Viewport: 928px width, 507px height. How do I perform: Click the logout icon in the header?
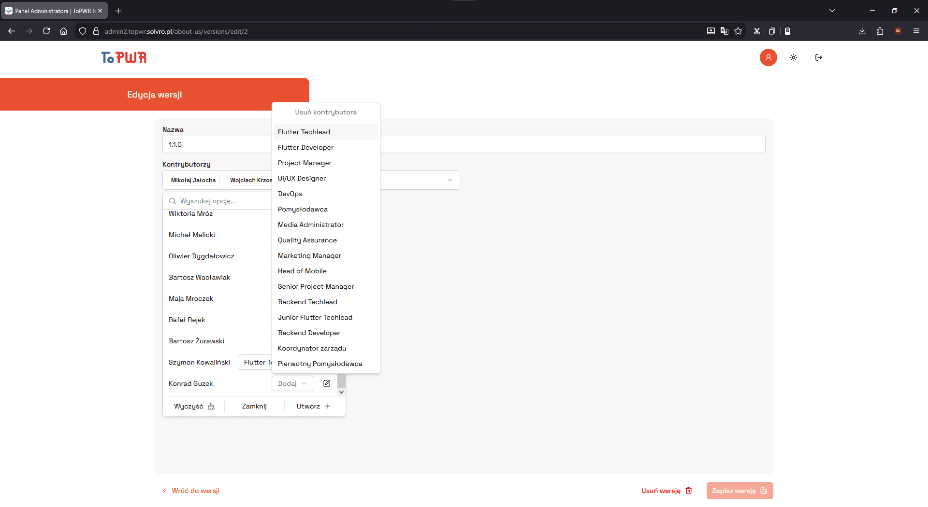tap(819, 57)
